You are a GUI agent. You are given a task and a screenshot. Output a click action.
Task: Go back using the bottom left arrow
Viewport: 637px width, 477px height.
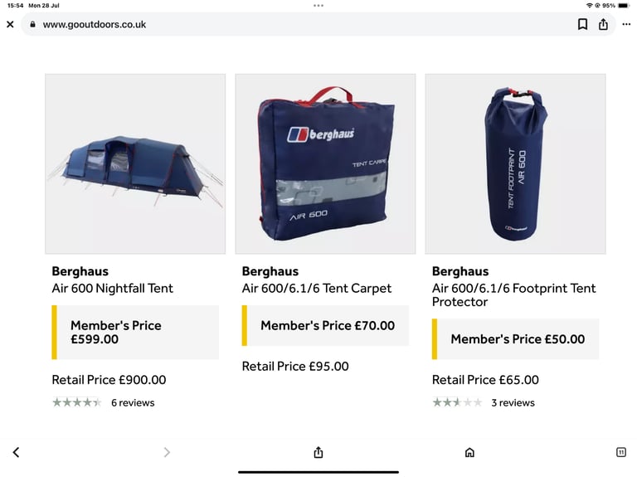coord(17,452)
